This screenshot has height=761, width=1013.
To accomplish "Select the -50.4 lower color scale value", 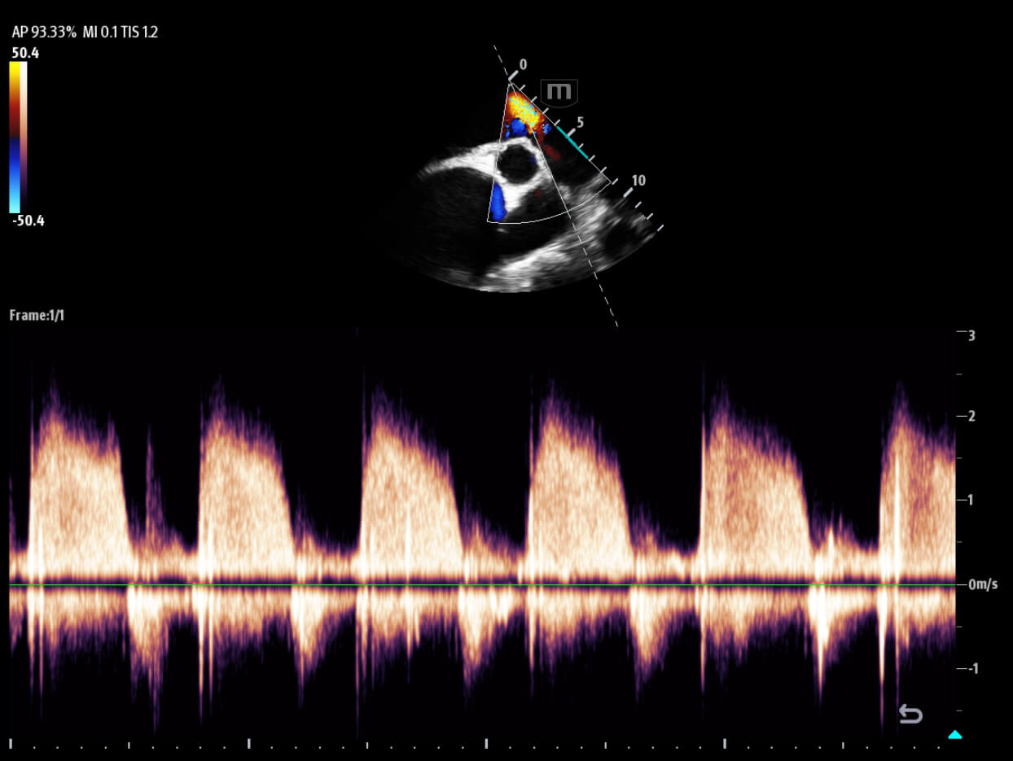I will 28,221.
